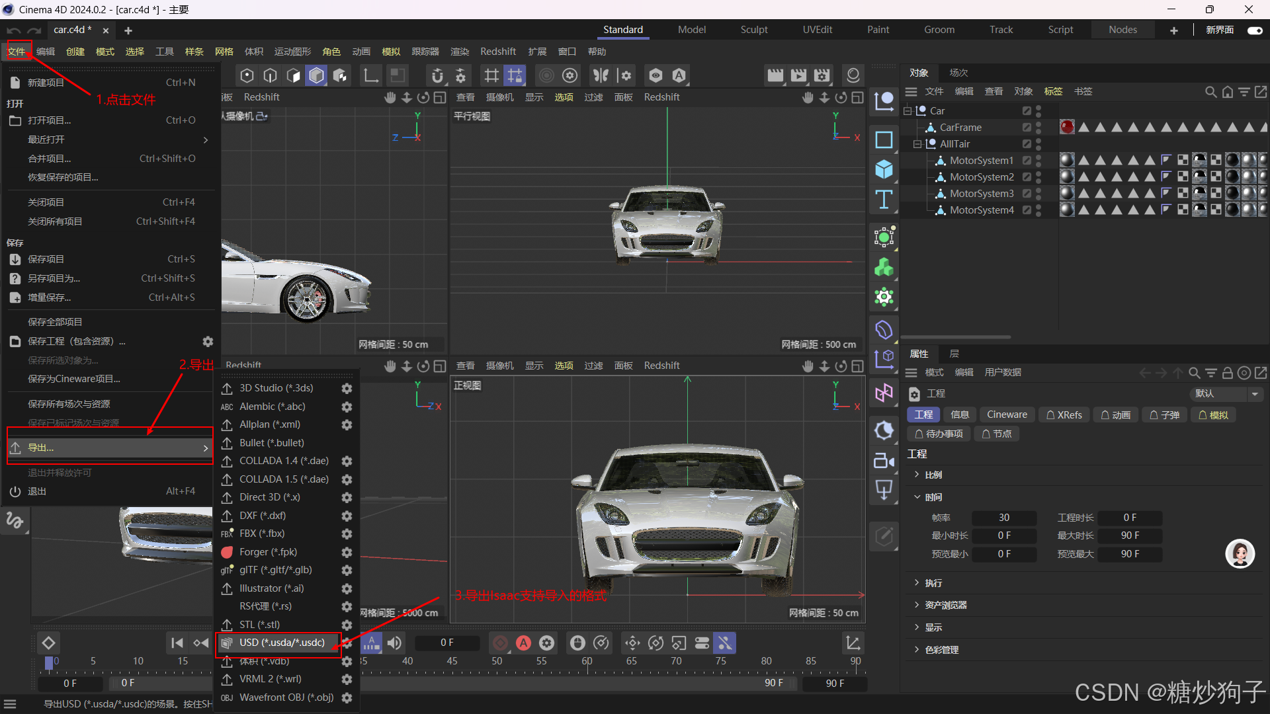The width and height of the screenshot is (1270, 714).
Task: Click the Go to start playback button
Action: 177,643
